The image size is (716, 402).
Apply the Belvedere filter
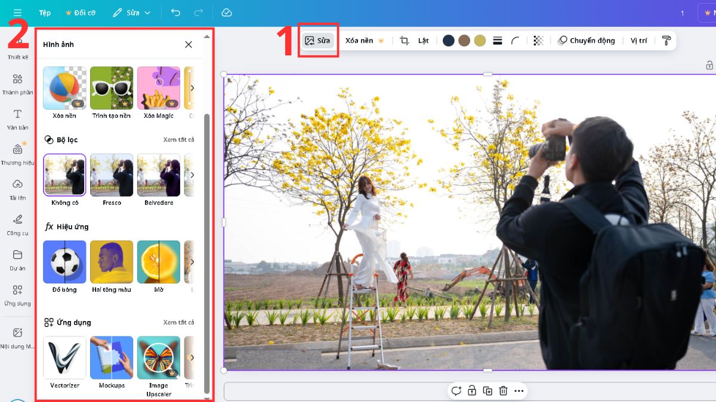[159, 175]
